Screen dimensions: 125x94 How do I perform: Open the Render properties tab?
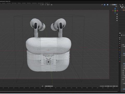[x=120, y=38]
